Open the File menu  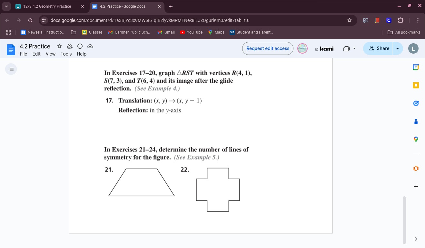pyautogui.click(x=24, y=54)
